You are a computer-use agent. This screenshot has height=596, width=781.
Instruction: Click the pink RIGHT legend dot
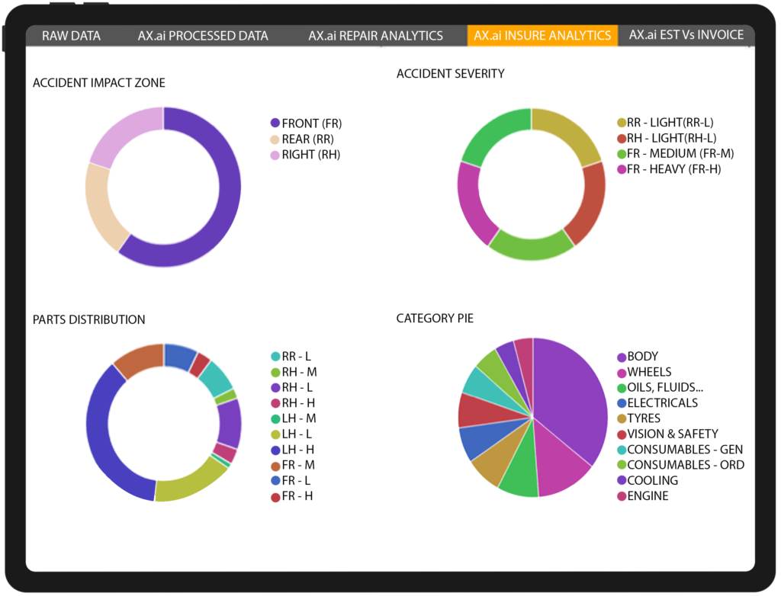coord(275,155)
